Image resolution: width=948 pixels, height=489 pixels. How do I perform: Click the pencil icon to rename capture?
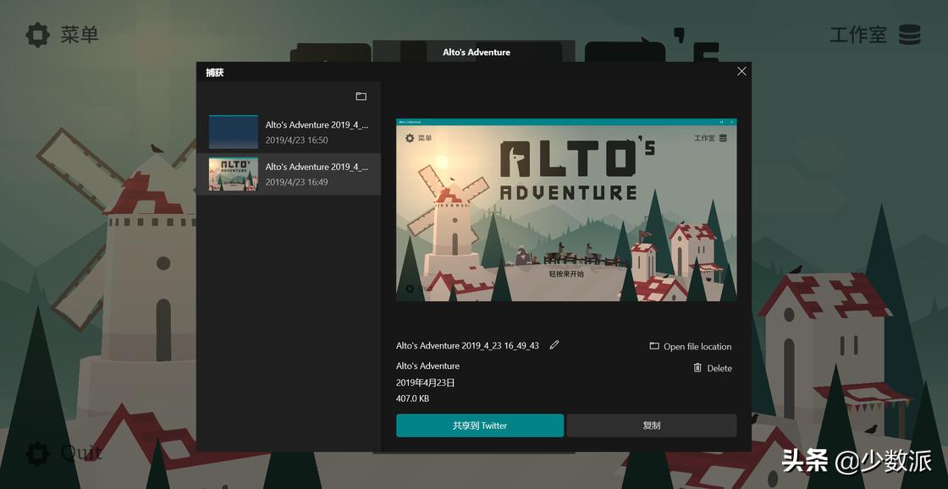[x=554, y=345]
